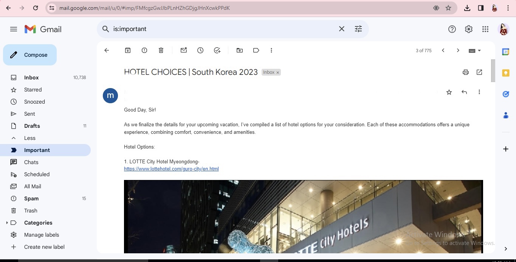Open browser downloads

(x=467, y=8)
